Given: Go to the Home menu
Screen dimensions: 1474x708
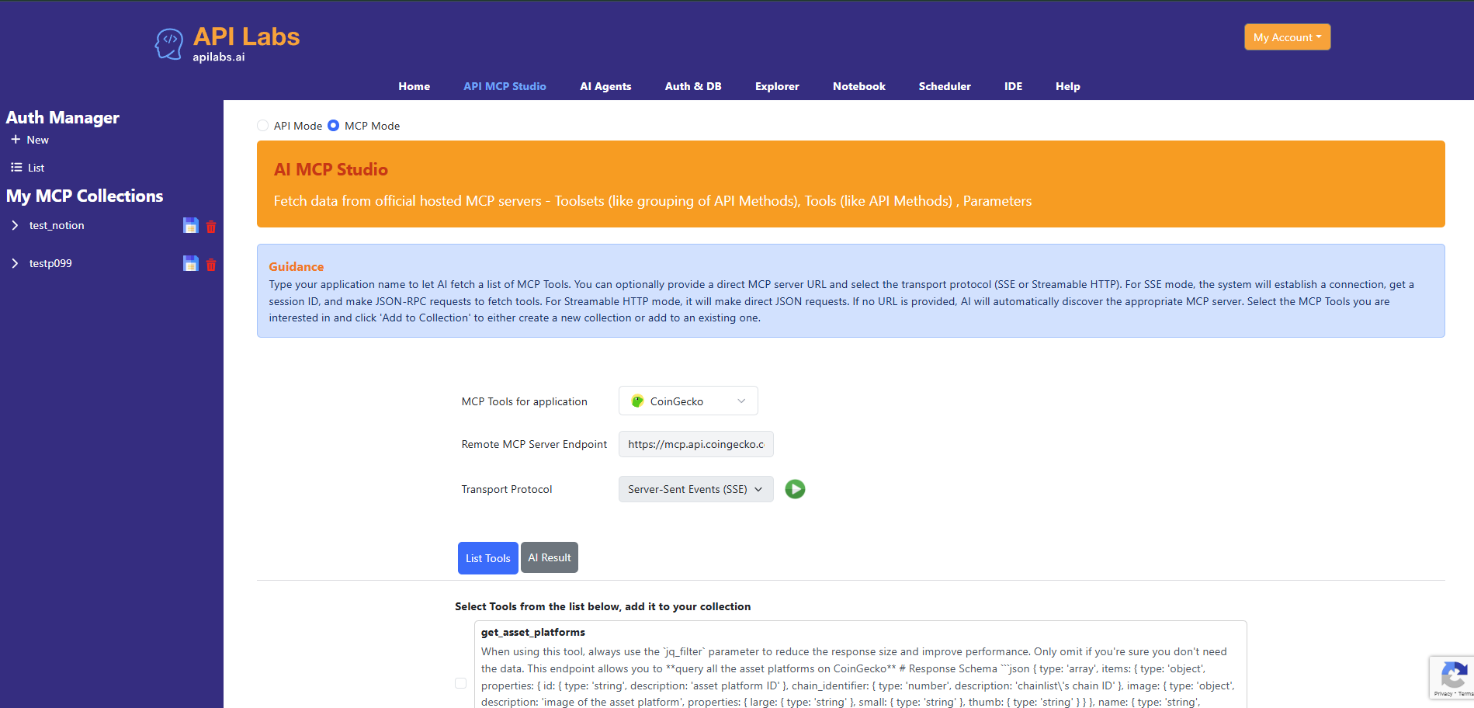Looking at the screenshot, I should (414, 86).
